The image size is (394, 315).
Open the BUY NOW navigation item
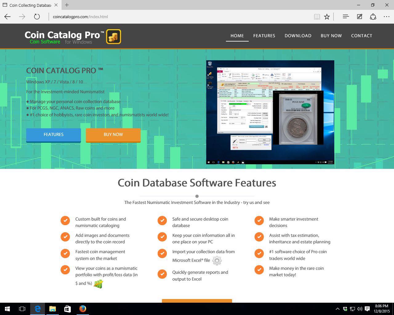331,36
